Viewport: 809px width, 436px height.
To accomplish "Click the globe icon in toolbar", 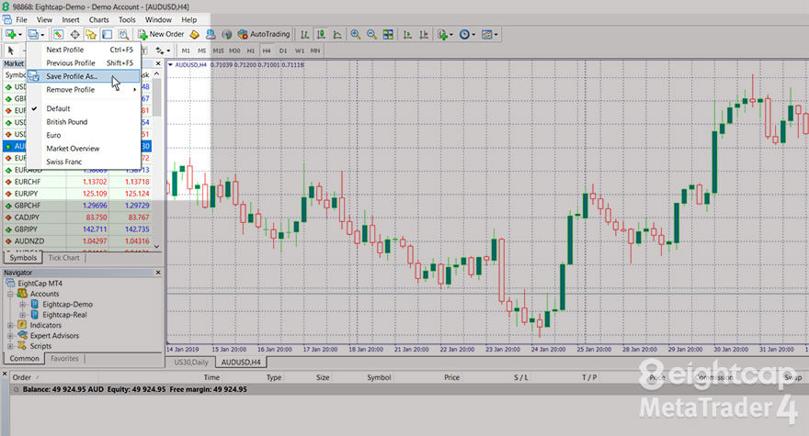I will [226, 35].
